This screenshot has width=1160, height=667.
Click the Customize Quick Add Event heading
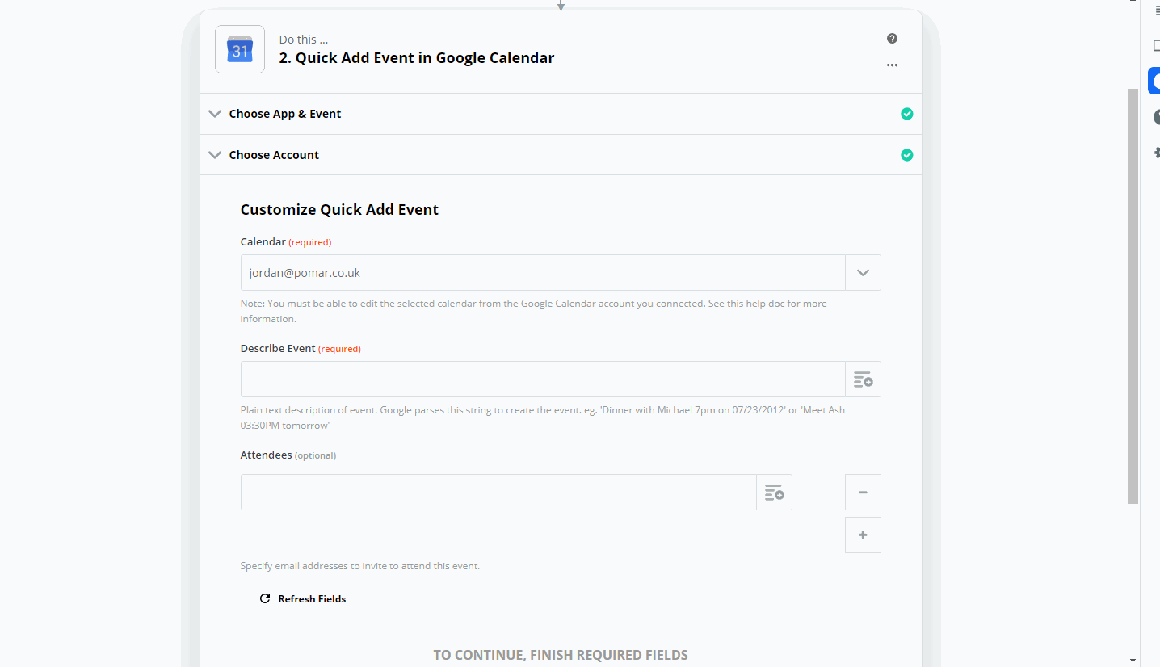coord(339,210)
